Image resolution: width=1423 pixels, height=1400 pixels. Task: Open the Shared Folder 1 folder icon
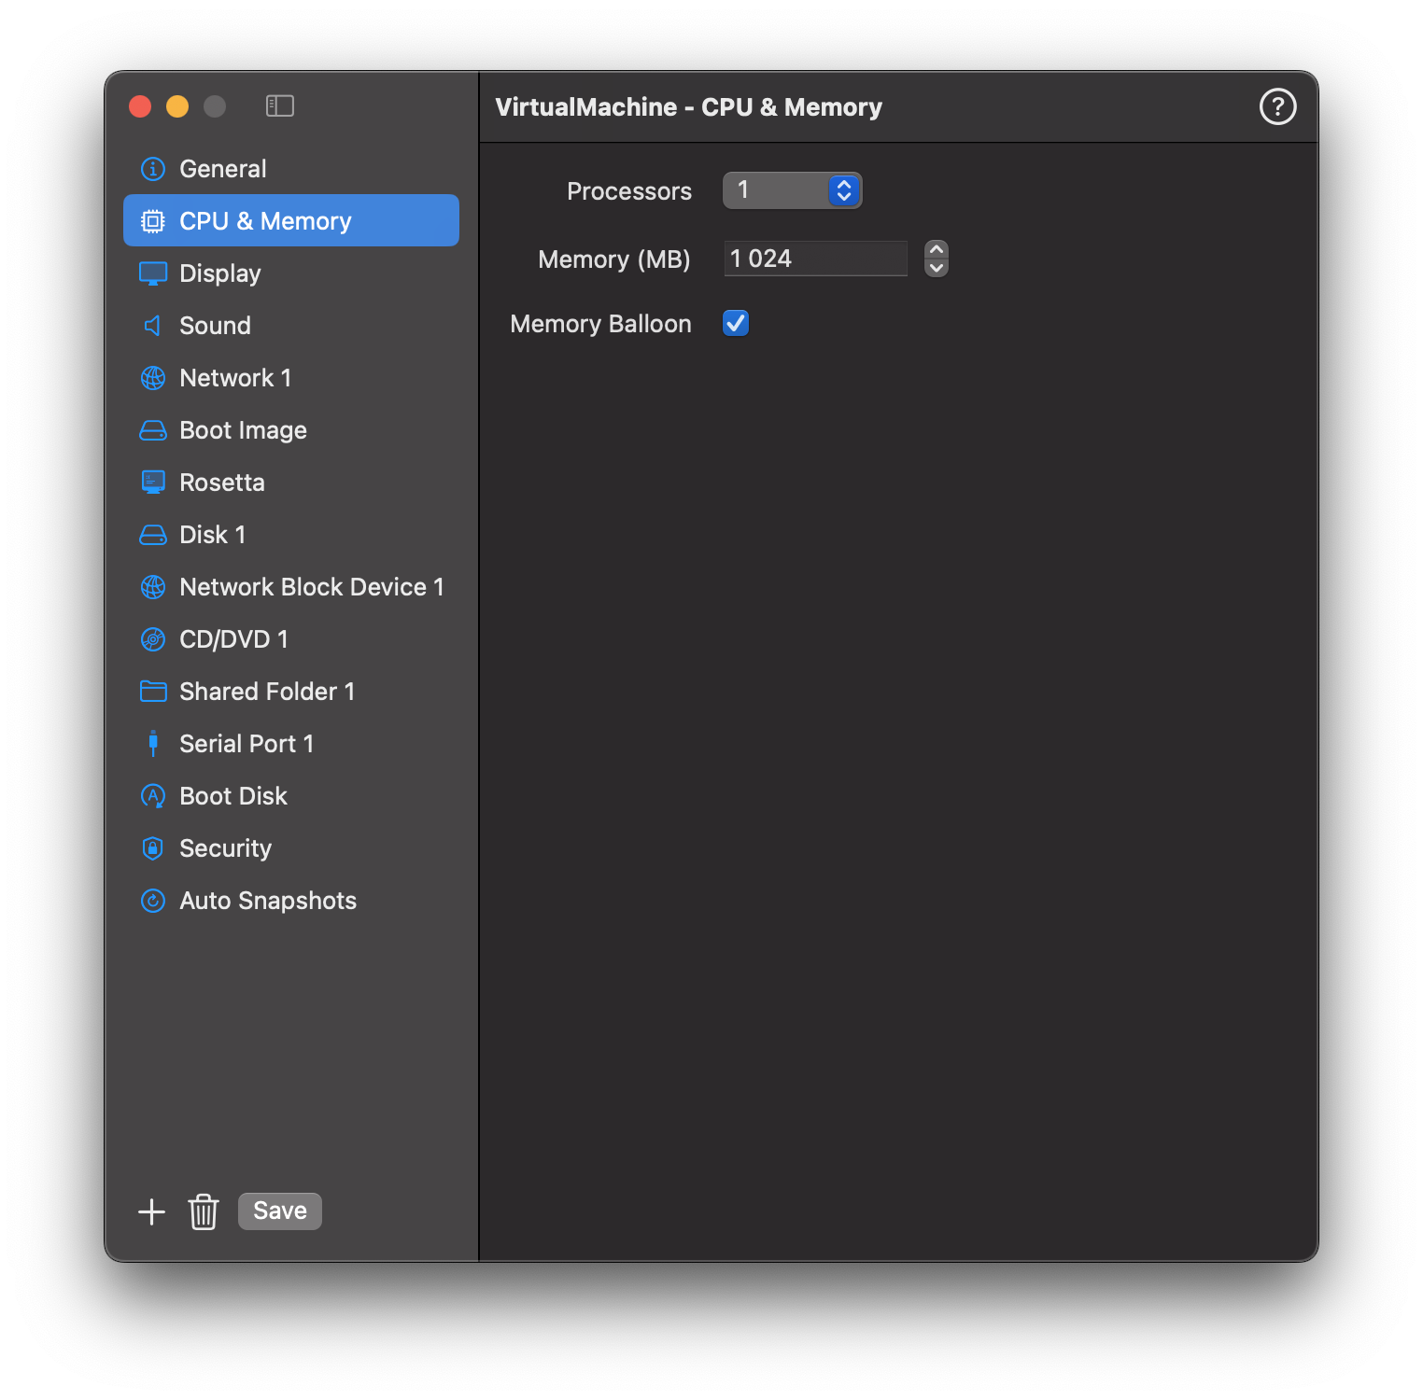pyautogui.click(x=152, y=691)
